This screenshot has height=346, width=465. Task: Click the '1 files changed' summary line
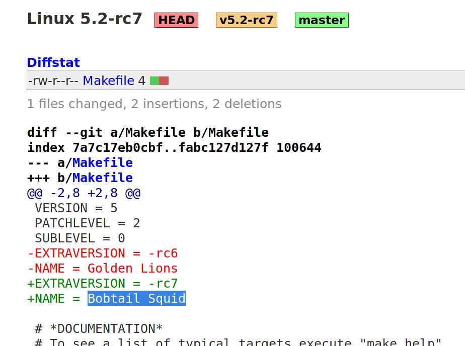(x=154, y=104)
